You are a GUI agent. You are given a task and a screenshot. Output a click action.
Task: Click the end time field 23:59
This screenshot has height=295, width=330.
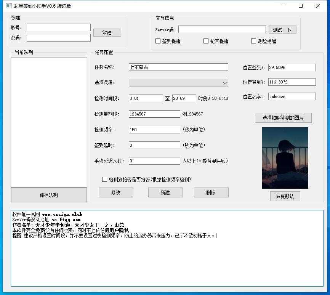pyautogui.click(x=184, y=98)
